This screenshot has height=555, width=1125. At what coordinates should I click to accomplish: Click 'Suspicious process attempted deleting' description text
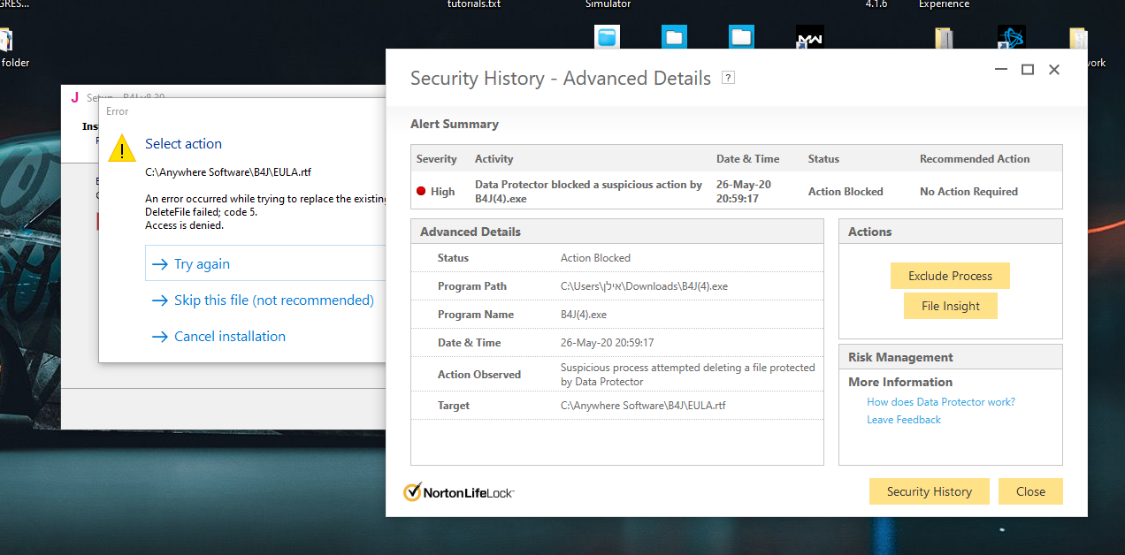tap(688, 375)
